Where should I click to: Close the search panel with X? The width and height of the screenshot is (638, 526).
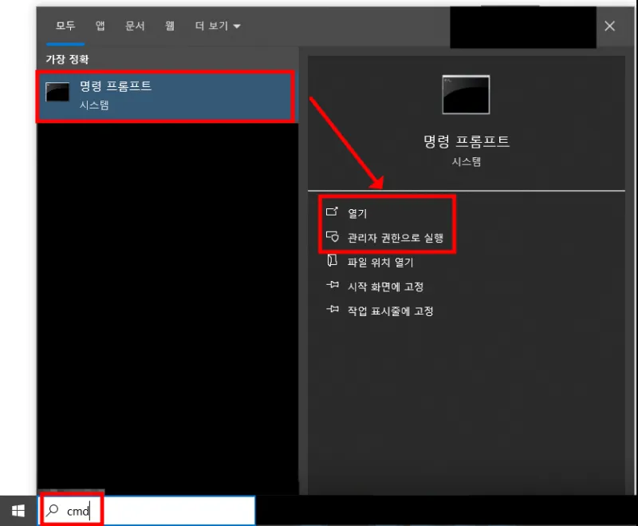(610, 26)
